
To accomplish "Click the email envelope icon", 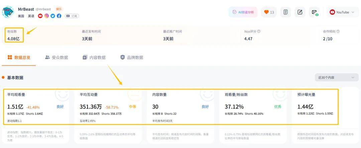I will pos(314,12).
